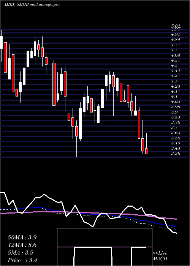Click the 4.17 price axis label
Screen dimensions: 190x266
[x=176, y=92]
